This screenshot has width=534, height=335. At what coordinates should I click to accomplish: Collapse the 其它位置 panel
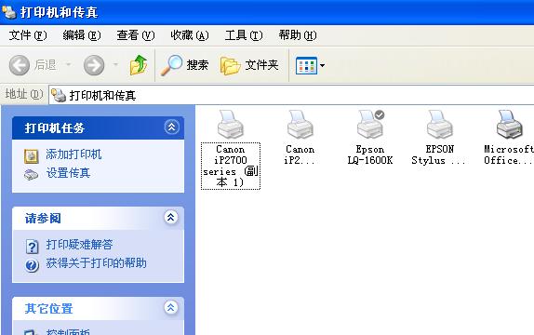click(x=170, y=307)
